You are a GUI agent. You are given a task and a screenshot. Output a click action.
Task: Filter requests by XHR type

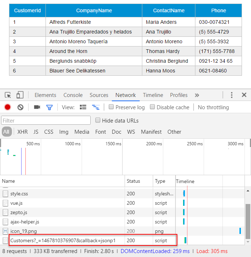coord(22,132)
